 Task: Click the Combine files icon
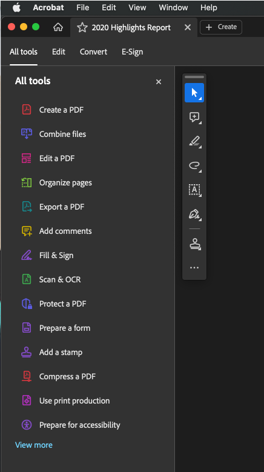pos(27,134)
